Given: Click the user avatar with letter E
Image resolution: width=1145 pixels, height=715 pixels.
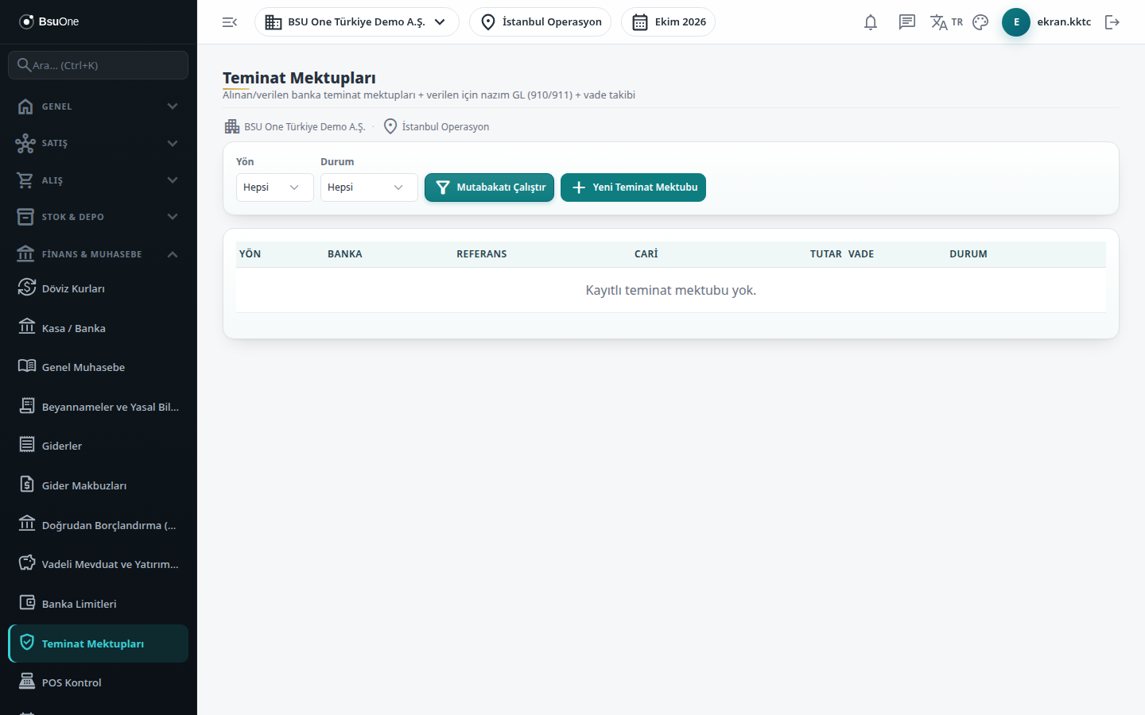Looking at the screenshot, I should (x=1016, y=22).
